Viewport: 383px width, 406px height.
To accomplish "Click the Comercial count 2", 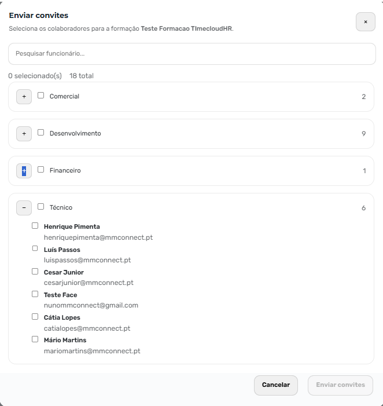I will [363, 97].
